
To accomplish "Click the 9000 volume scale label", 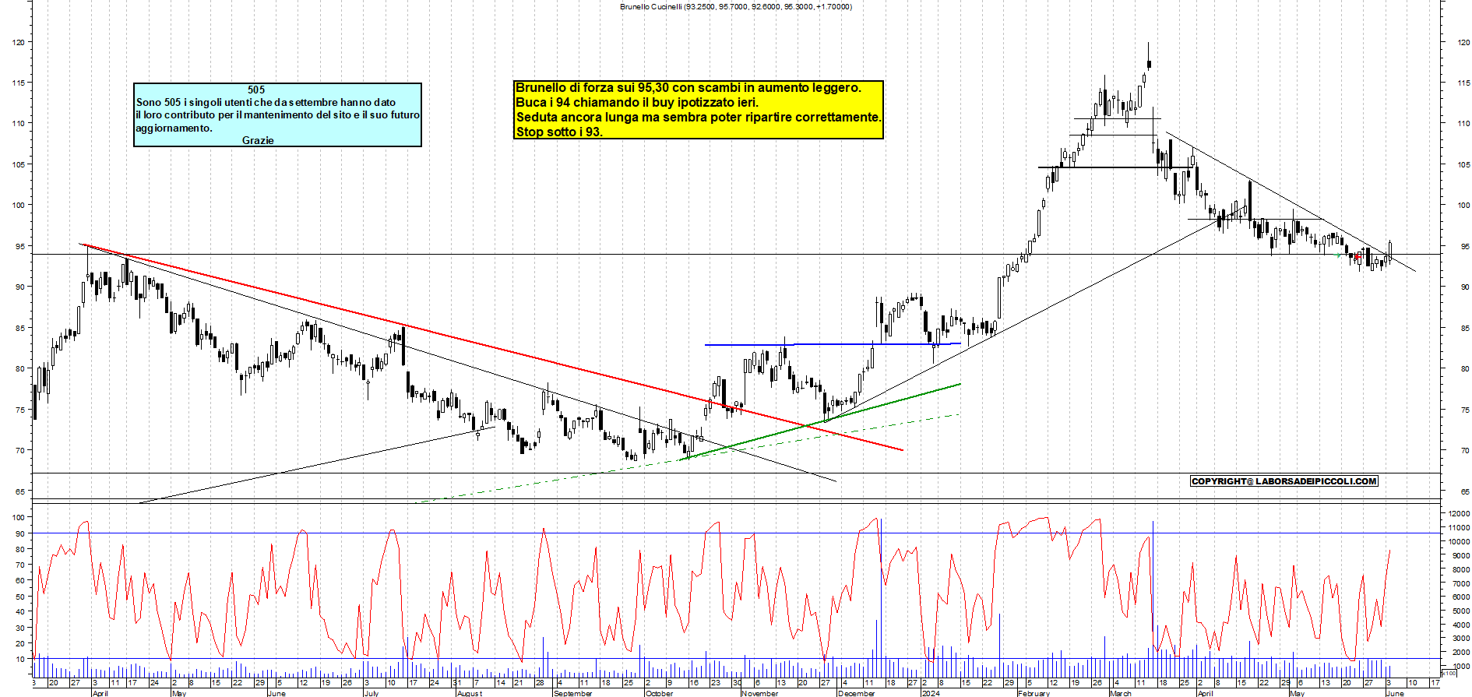I will [1460, 556].
